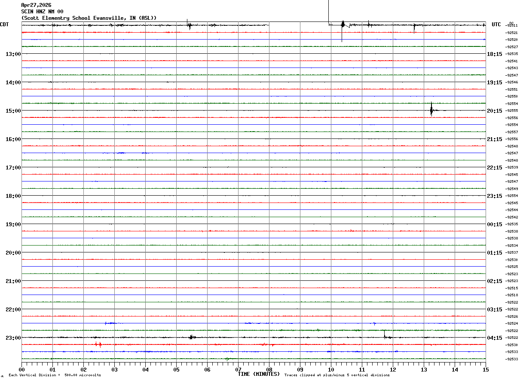Click the 00:15 UTC row label

pyautogui.click(x=494, y=224)
